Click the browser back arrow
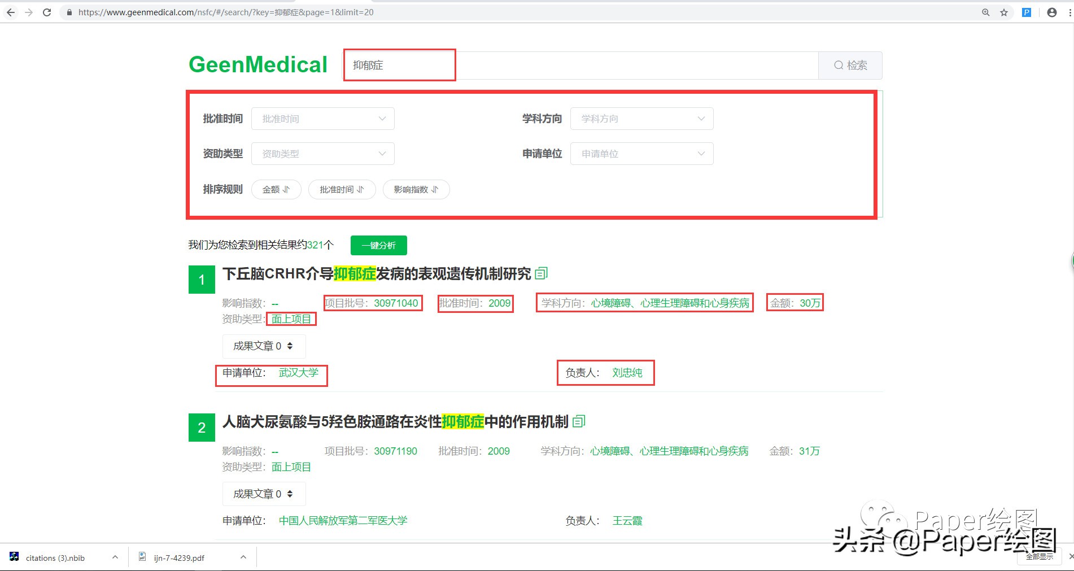Viewport: 1074px width, 571px height. (x=11, y=12)
